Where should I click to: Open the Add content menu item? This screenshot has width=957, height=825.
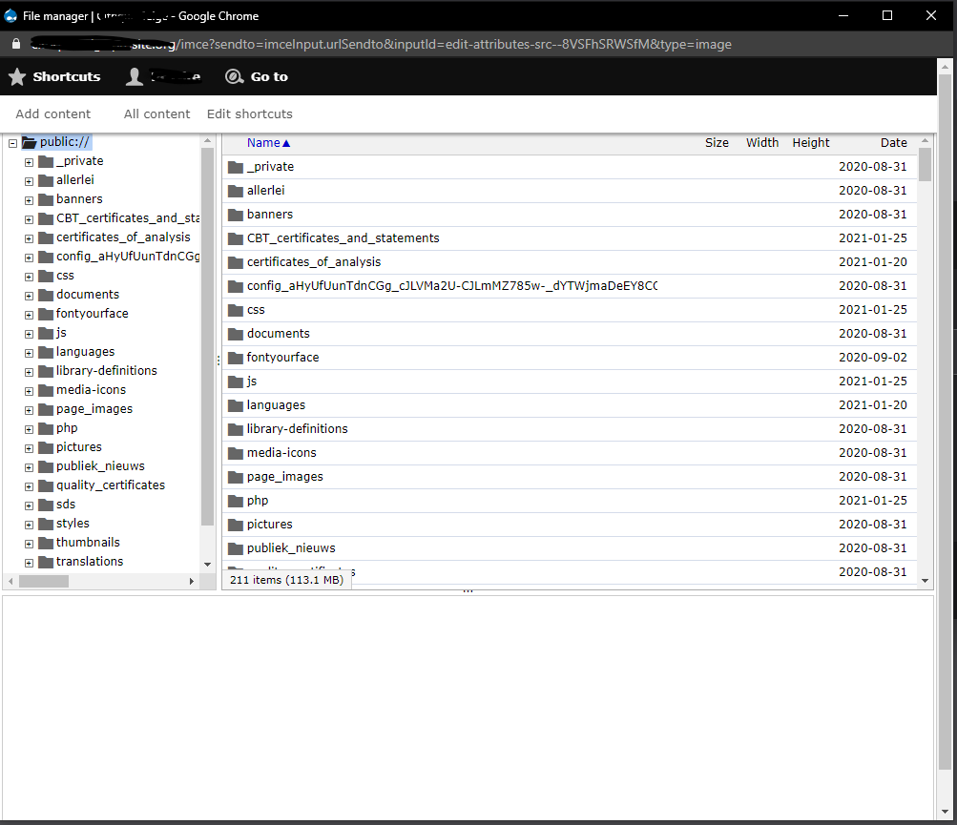[53, 114]
